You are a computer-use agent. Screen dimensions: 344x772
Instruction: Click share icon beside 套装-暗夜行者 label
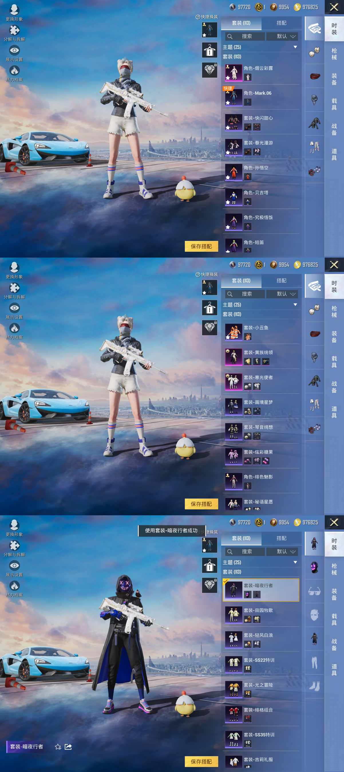coord(68,747)
